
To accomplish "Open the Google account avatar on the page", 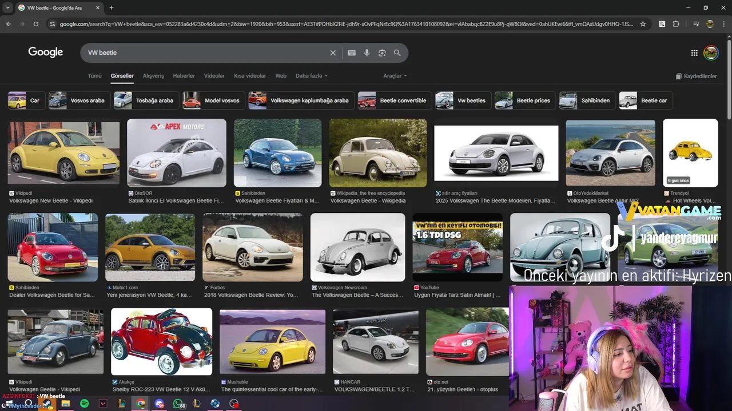I will pos(711,53).
